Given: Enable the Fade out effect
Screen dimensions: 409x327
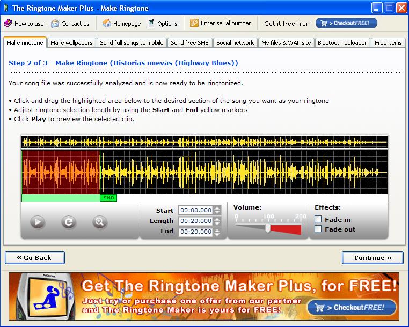Looking at the screenshot, I should [x=318, y=229].
